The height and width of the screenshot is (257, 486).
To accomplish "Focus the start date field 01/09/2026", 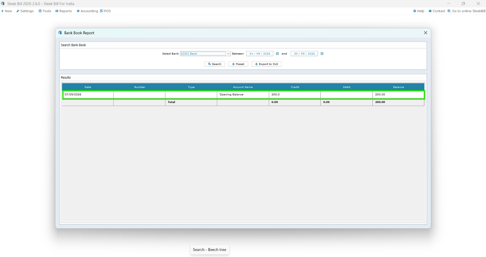I will pyautogui.click(x=260, y=54).
